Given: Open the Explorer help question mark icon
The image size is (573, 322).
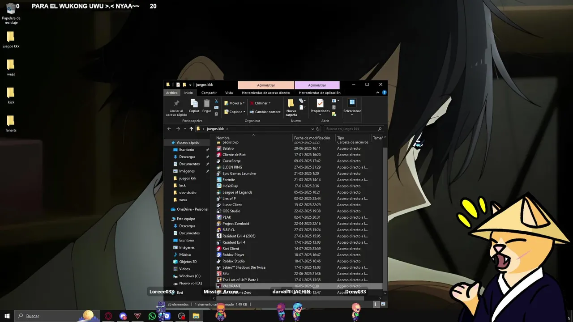Looking at the screenshot, I should pos(384,93).
